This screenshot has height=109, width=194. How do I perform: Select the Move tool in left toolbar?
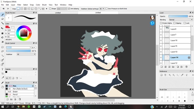2,28
